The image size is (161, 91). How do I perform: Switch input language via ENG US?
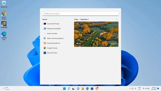tap(139, 88)
